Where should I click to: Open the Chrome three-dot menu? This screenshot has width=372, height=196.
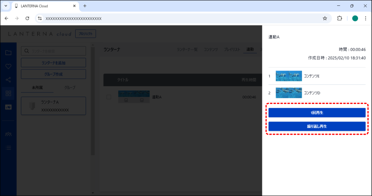click(x=365, y=18)
